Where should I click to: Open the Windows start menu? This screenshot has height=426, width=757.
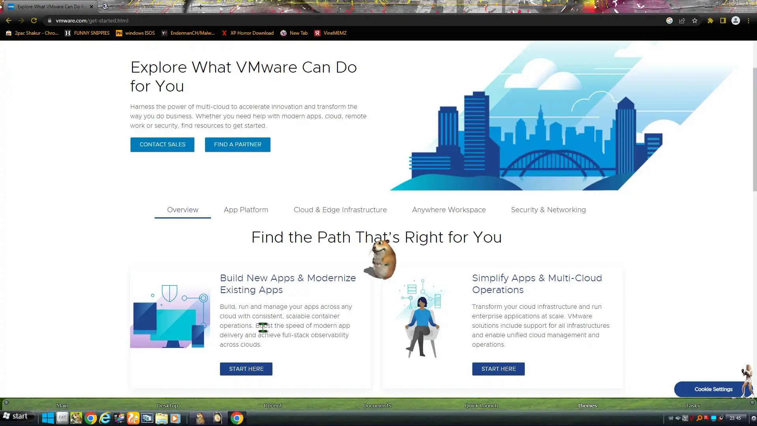point(16,416)
